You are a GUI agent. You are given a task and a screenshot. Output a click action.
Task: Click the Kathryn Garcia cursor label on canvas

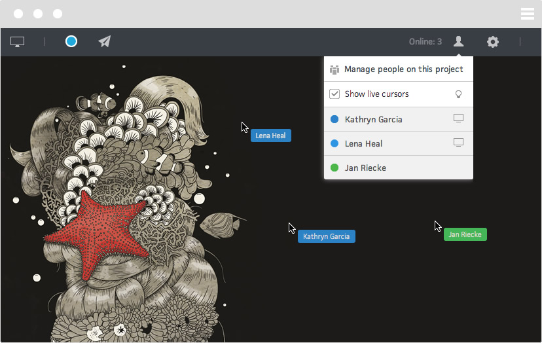(x=326, y=236)
